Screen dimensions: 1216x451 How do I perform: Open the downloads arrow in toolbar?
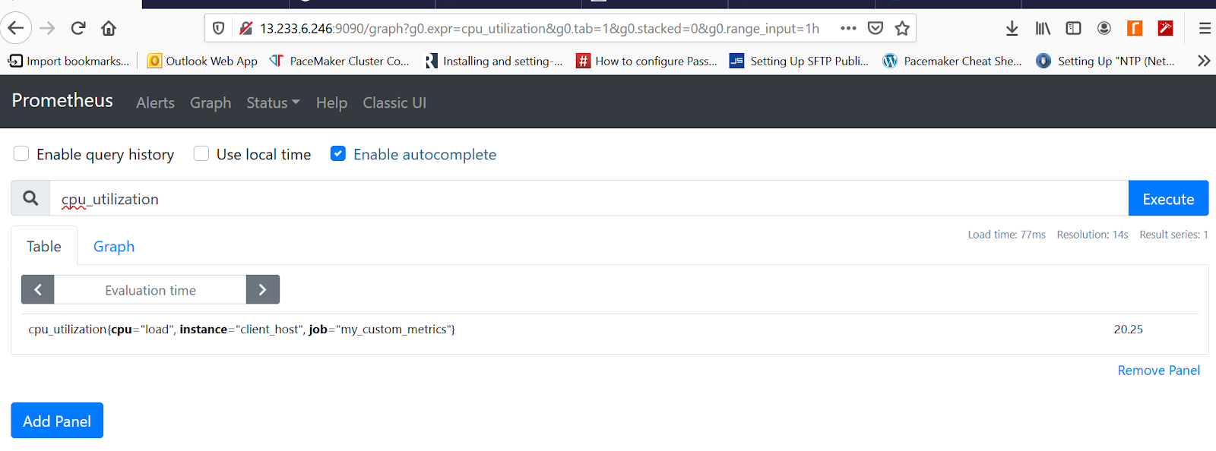[1012, 28]
